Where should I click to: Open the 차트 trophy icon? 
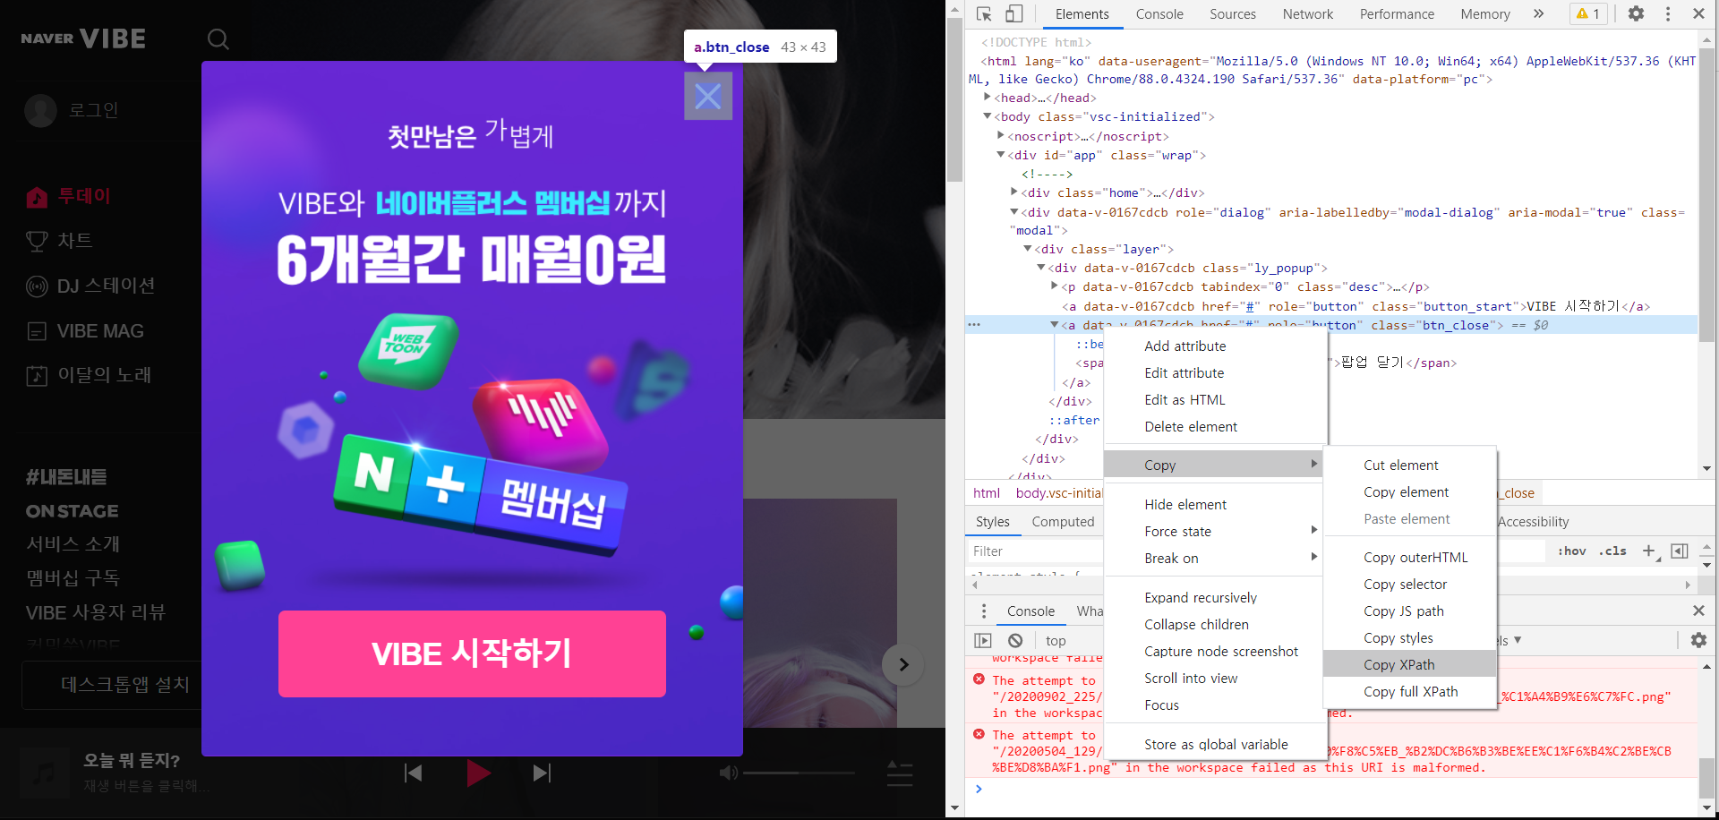37,241
